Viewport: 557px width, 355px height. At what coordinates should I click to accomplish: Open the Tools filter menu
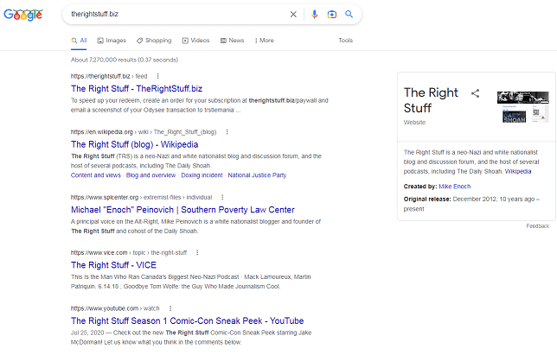pos(345,41)
